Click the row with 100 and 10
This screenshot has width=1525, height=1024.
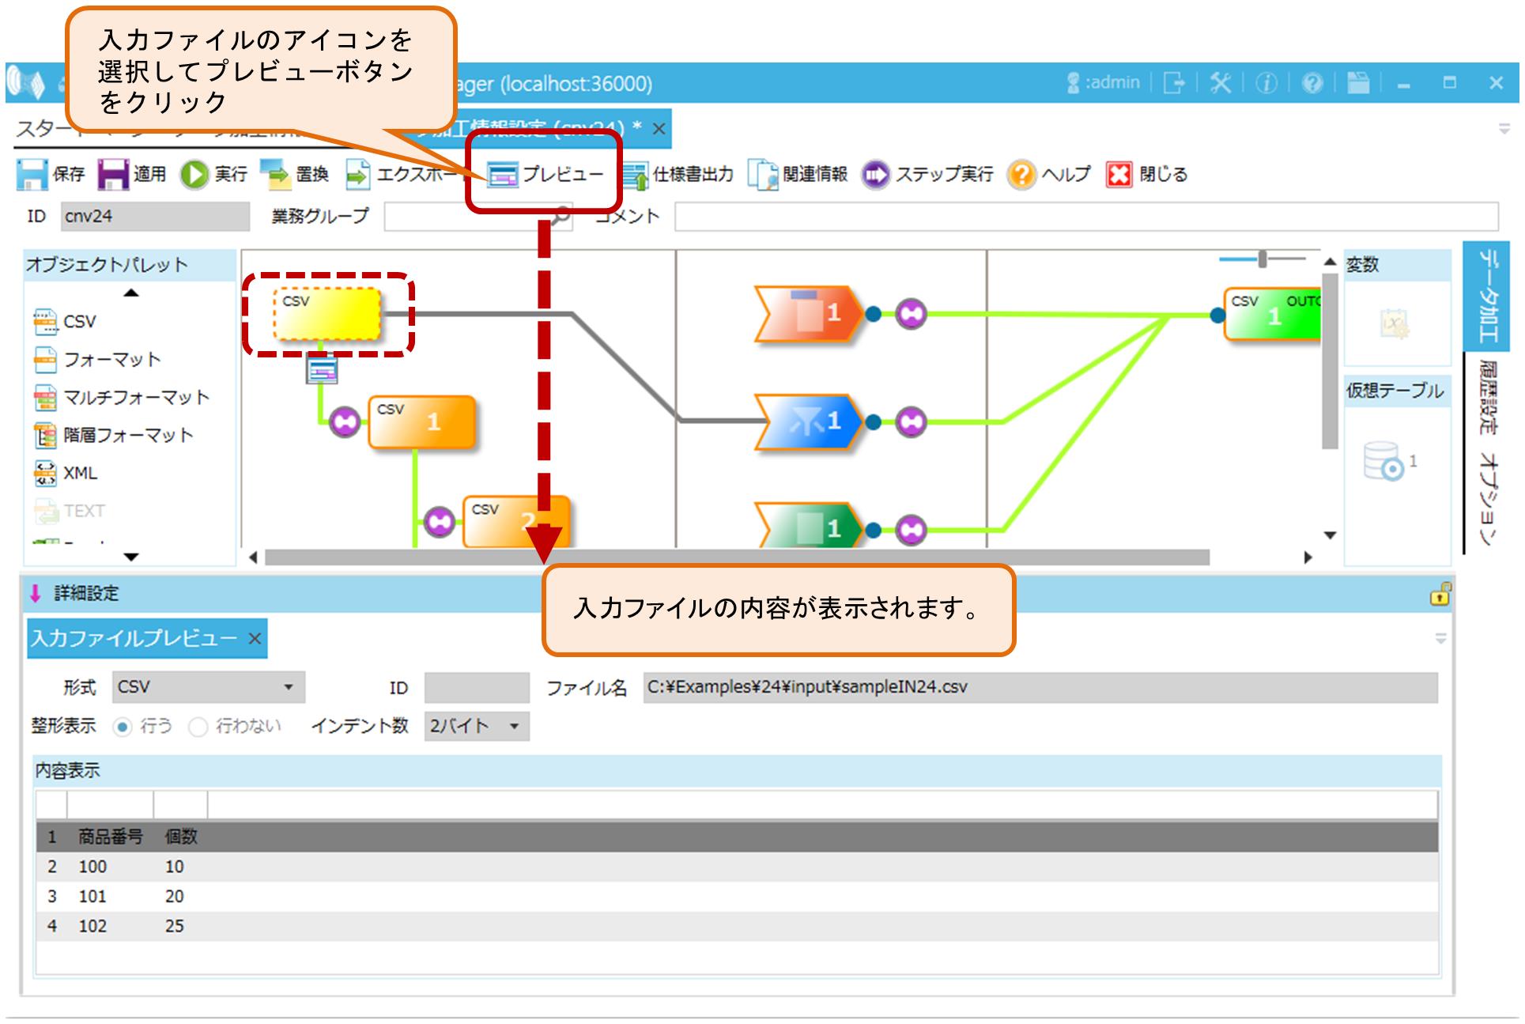click(737, 867)
